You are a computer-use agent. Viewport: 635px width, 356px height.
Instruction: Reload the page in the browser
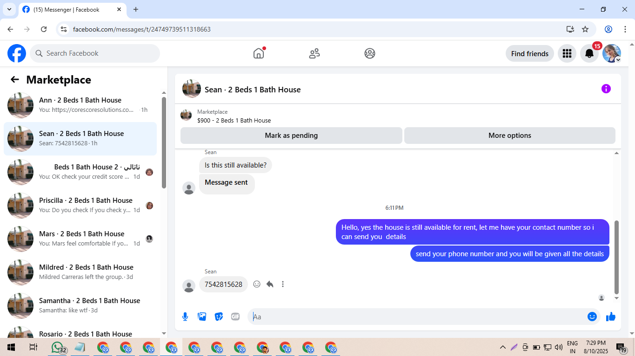point(44,29)
